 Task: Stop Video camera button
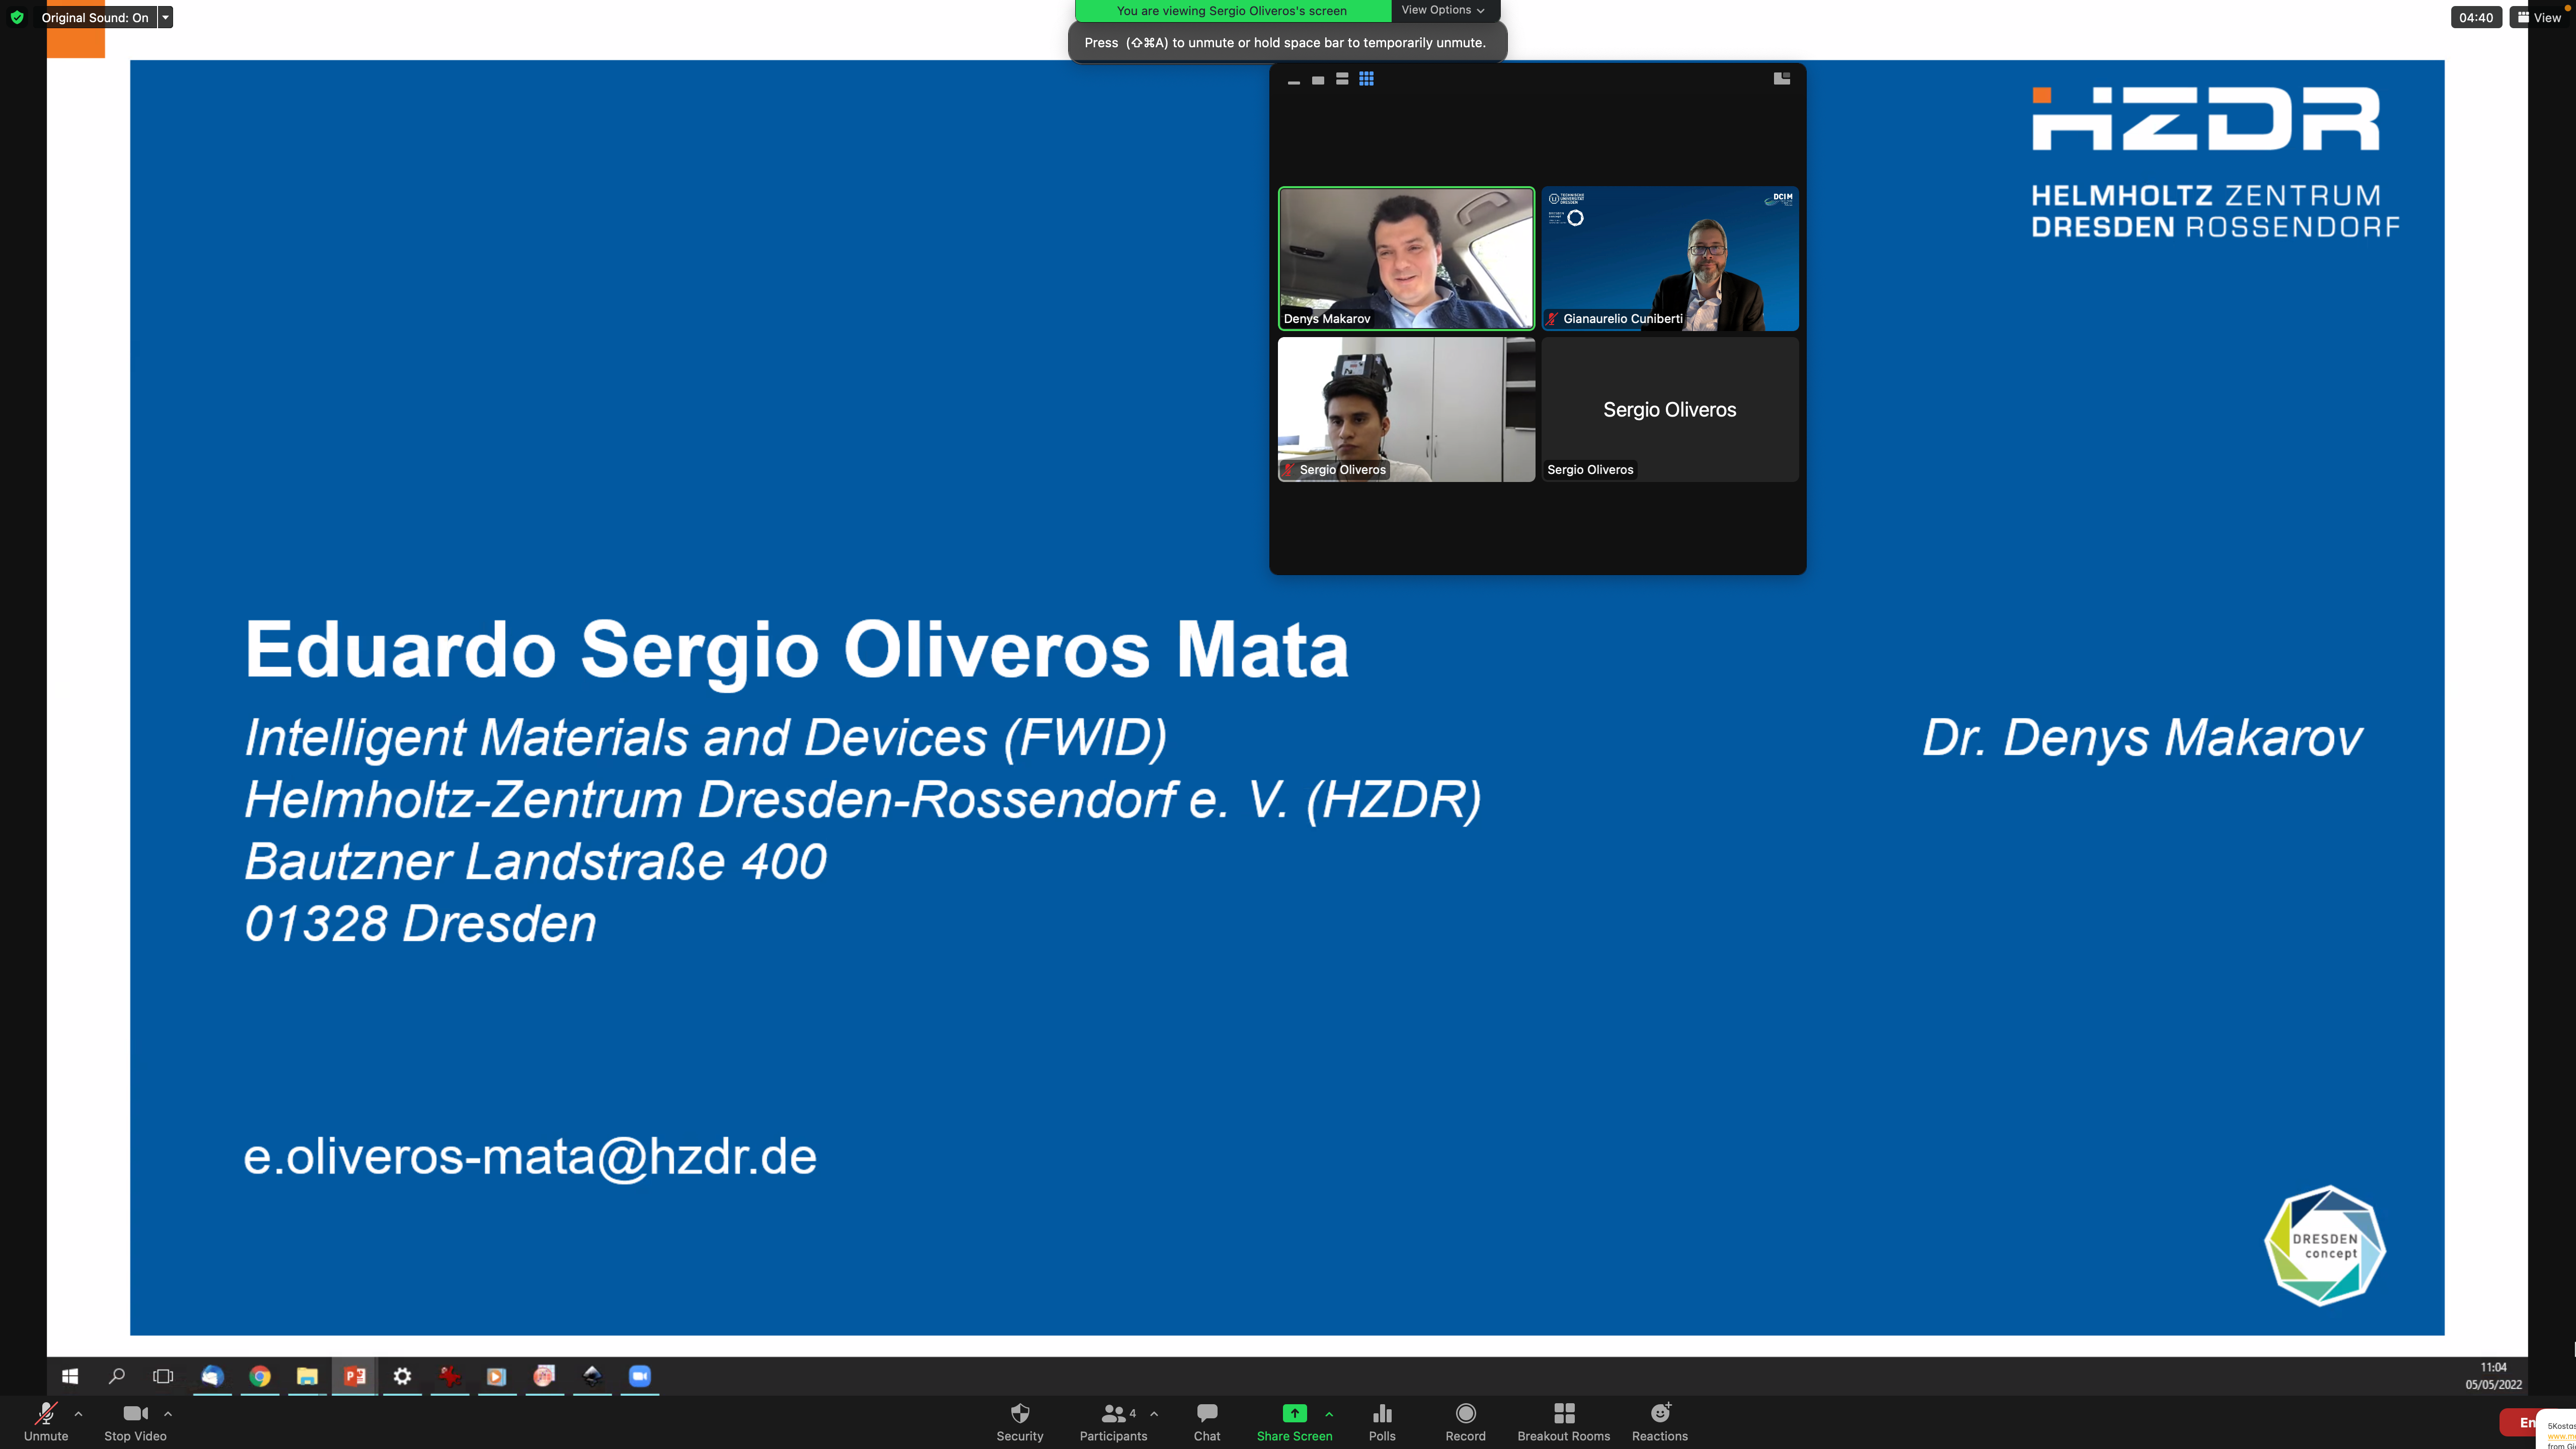coord(135,1422)
